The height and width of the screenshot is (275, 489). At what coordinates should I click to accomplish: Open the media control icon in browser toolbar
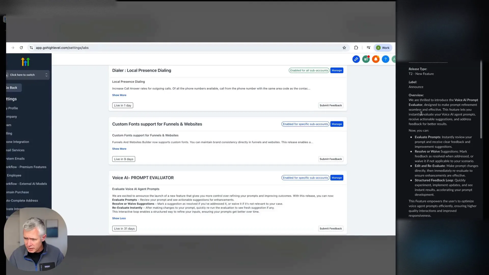coord(369,48)
